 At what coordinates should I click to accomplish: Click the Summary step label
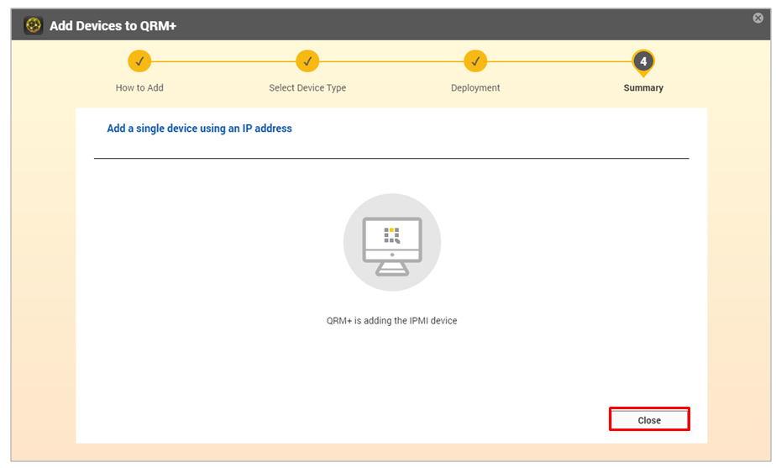pyautogui.click(x=642, y=87)
